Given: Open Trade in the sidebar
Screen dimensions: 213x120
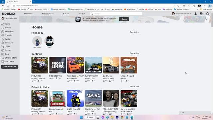Looking at the screenshot, I should pyautogui.click(x=6, y=46).
